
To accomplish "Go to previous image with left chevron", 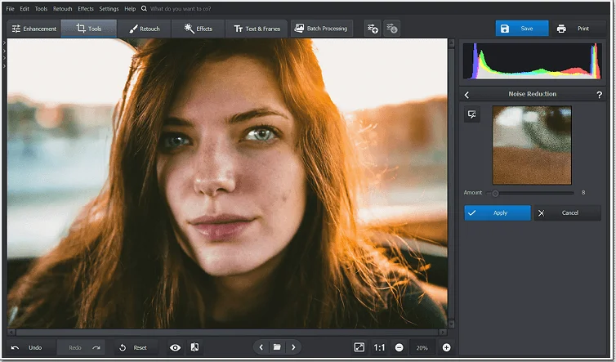I will tap(261, 347).
